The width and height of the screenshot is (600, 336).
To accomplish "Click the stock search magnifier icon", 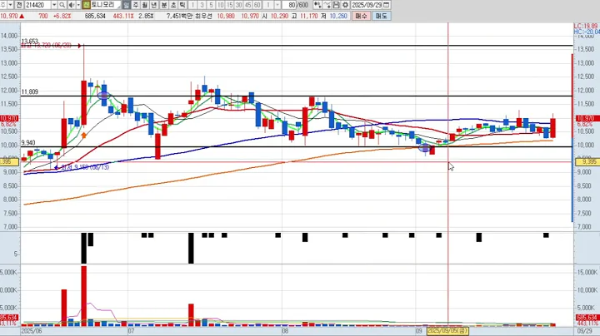I will pyautogui.click(x=62, y=5).
